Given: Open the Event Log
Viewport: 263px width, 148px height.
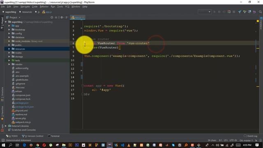Looking at the screenshot, I should (x=251, y=136).
